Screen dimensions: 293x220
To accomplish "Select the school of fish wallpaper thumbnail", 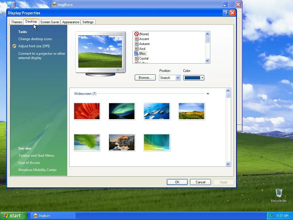I will pyautogui.click(x=157, y=111).
